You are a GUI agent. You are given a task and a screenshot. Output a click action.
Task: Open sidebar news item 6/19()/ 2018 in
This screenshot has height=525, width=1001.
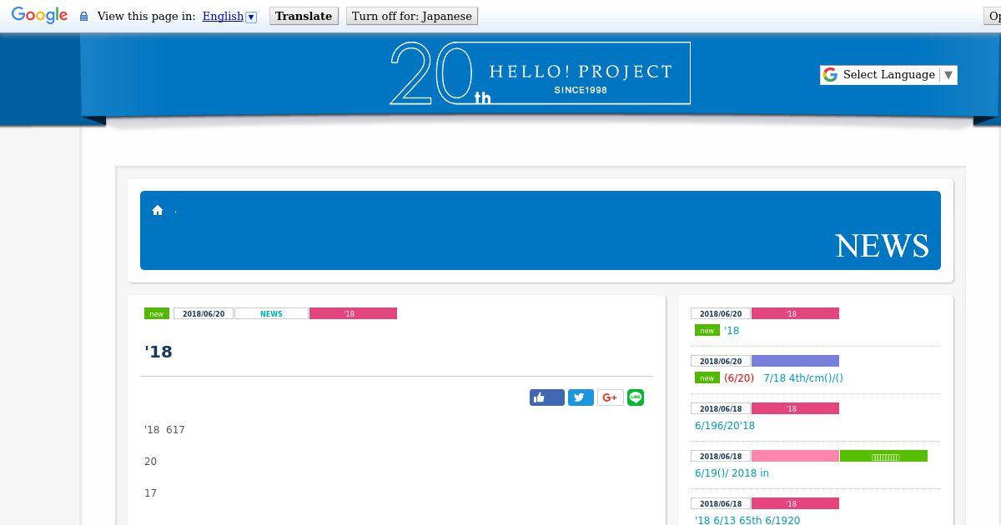tap(732, 472)
